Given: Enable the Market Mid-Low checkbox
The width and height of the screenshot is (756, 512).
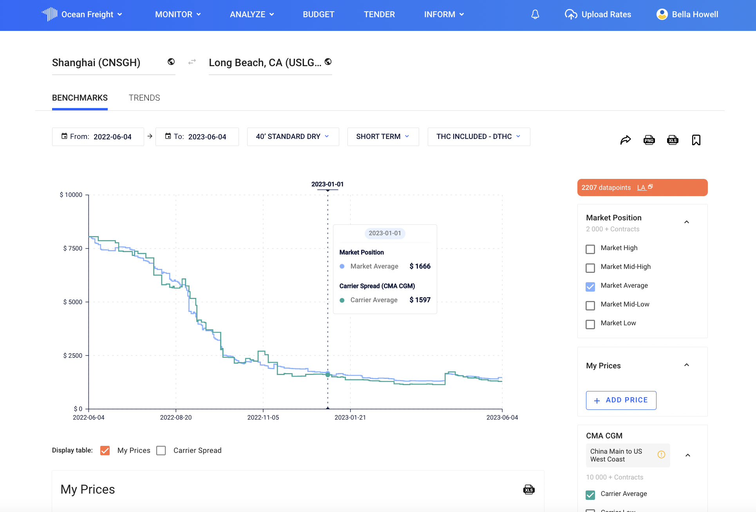Looking at the screenshot, I should 590,305.
